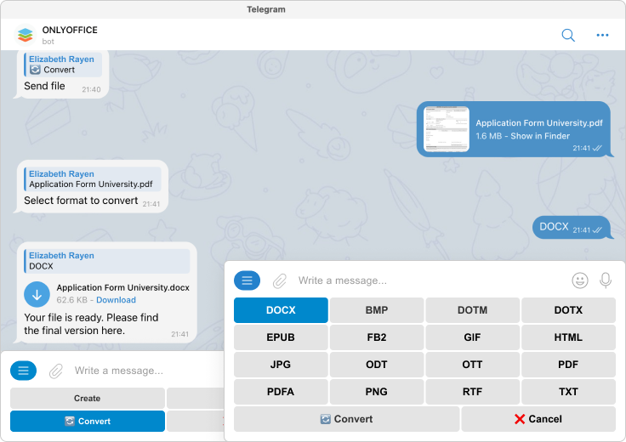Open the emoji picker smiley icon
626x442 pixels.
pos(580,280)
